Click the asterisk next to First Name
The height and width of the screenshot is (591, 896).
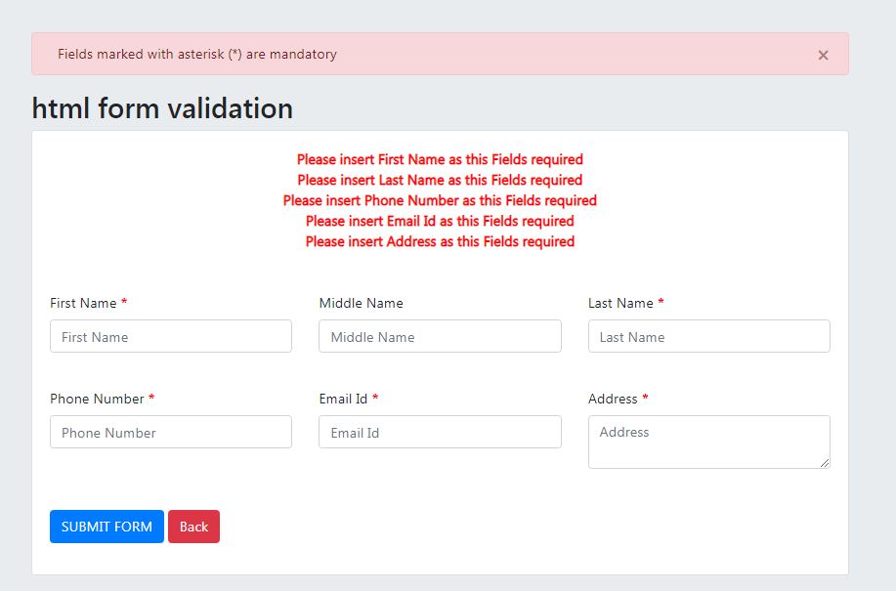(122, 303)
